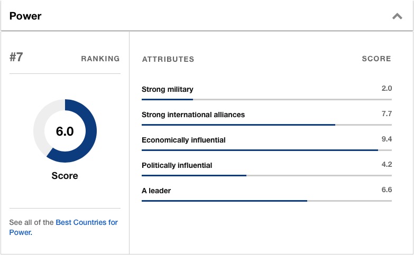Click the Strong international alliances label
Image resolution: width=414 pixels, height=255 pixels.
click(194, 115)
